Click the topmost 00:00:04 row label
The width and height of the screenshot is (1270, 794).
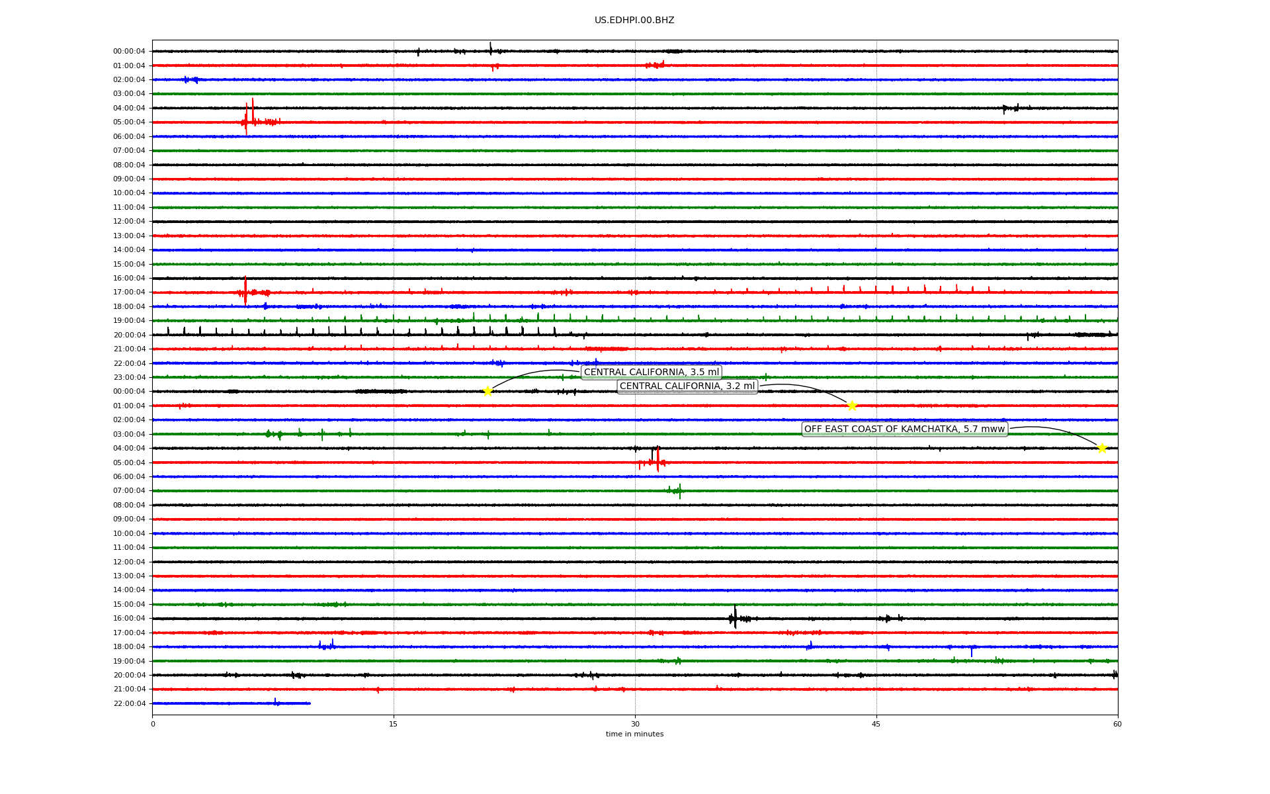(x=129, y=52)
